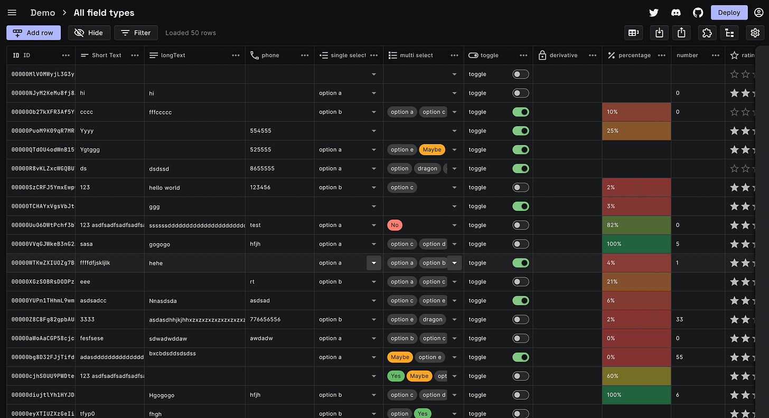Image resolution: width=769 pixels, height=418 pixels.
Task: Click the Maybe tag in Ygtggg row
Action: pos(432,150)
